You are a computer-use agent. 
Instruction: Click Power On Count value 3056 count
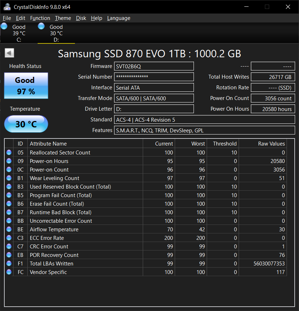(x=273, y=98)
